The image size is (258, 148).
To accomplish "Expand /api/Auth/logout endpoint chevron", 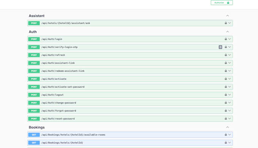I will [x=230, y=94].
